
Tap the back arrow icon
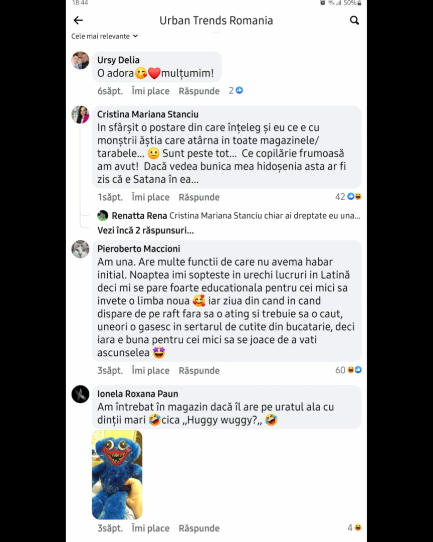point(78,21)
